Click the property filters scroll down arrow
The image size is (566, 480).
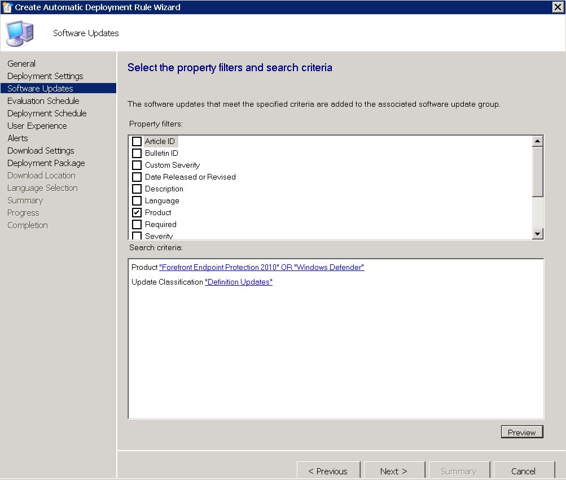(x=537, y=234)
